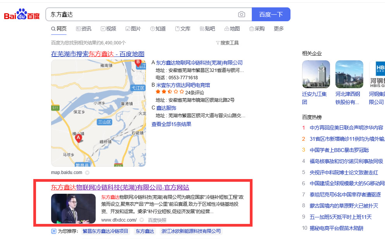The image size is (385, 239).
Task: Open the 迁安九江集团 company thumbnail
Action: pos(316,74)
